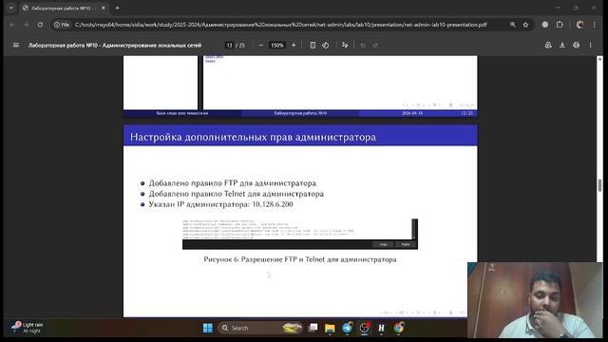Open Google Chrome from the taskbar
608x342 pixels.
click(399, 328)
